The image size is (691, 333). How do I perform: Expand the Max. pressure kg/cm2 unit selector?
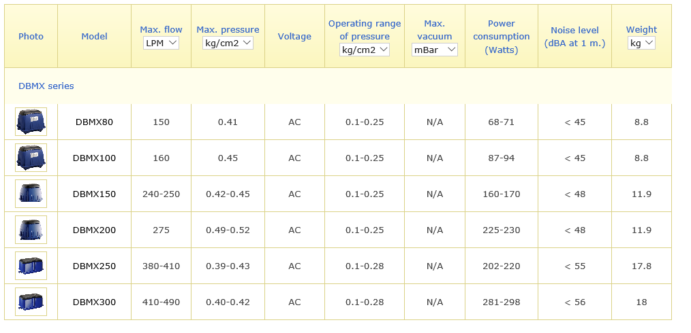[x=228, y=43]
